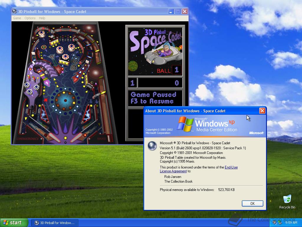Screen dimensions: 302x227
Task: Open the End-User License Agreement link
Action: point(231,167)
